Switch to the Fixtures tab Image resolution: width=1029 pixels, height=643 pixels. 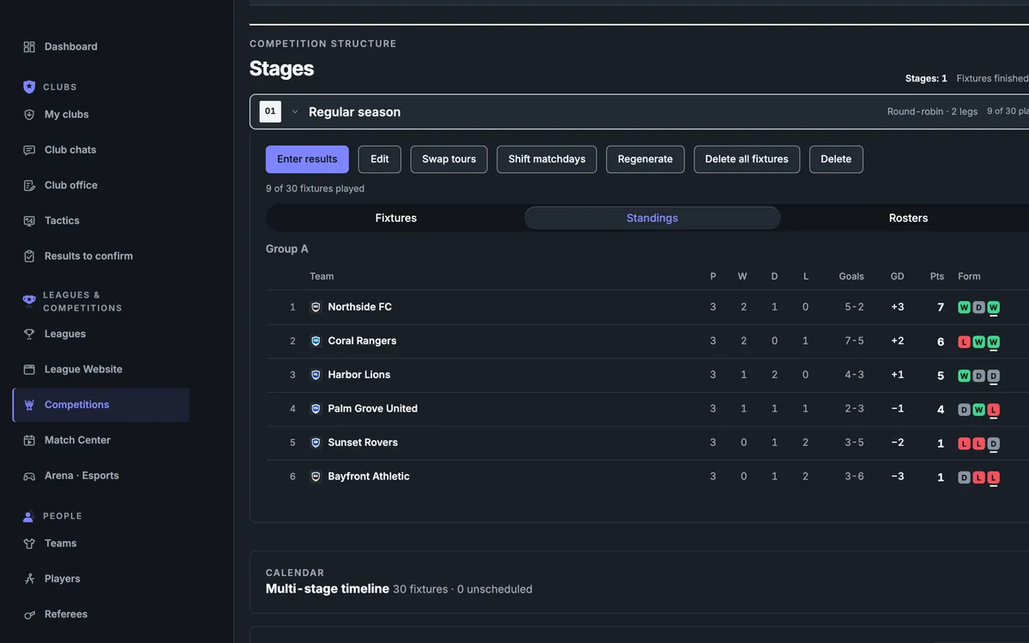pyautogui.click(x=396, y=218)
